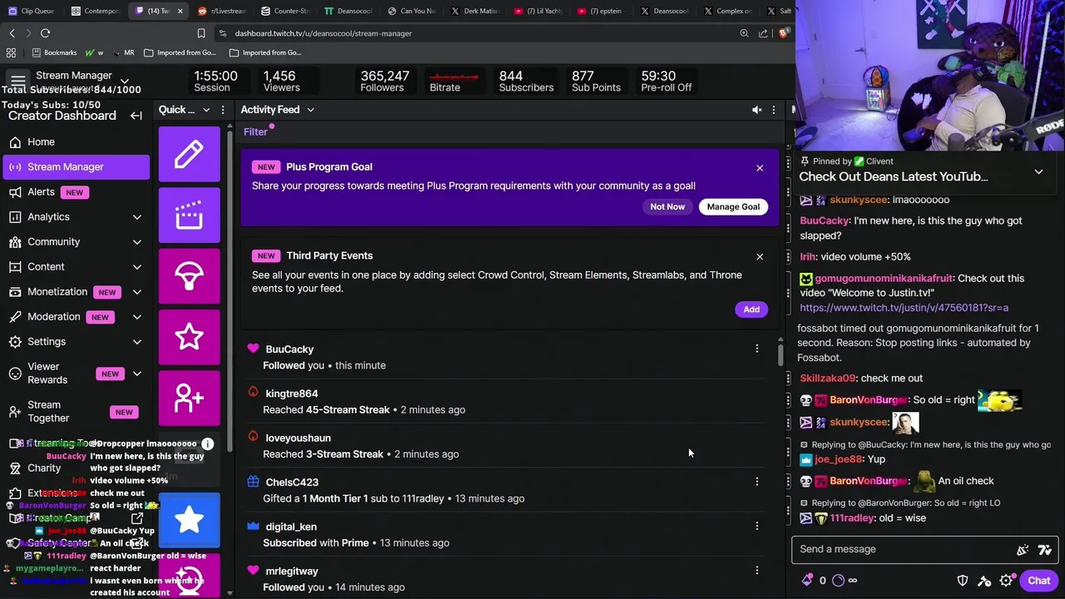Open the moderation hammer-clock icon in chat
1065x599 pixels.
[x=984, y=581]
